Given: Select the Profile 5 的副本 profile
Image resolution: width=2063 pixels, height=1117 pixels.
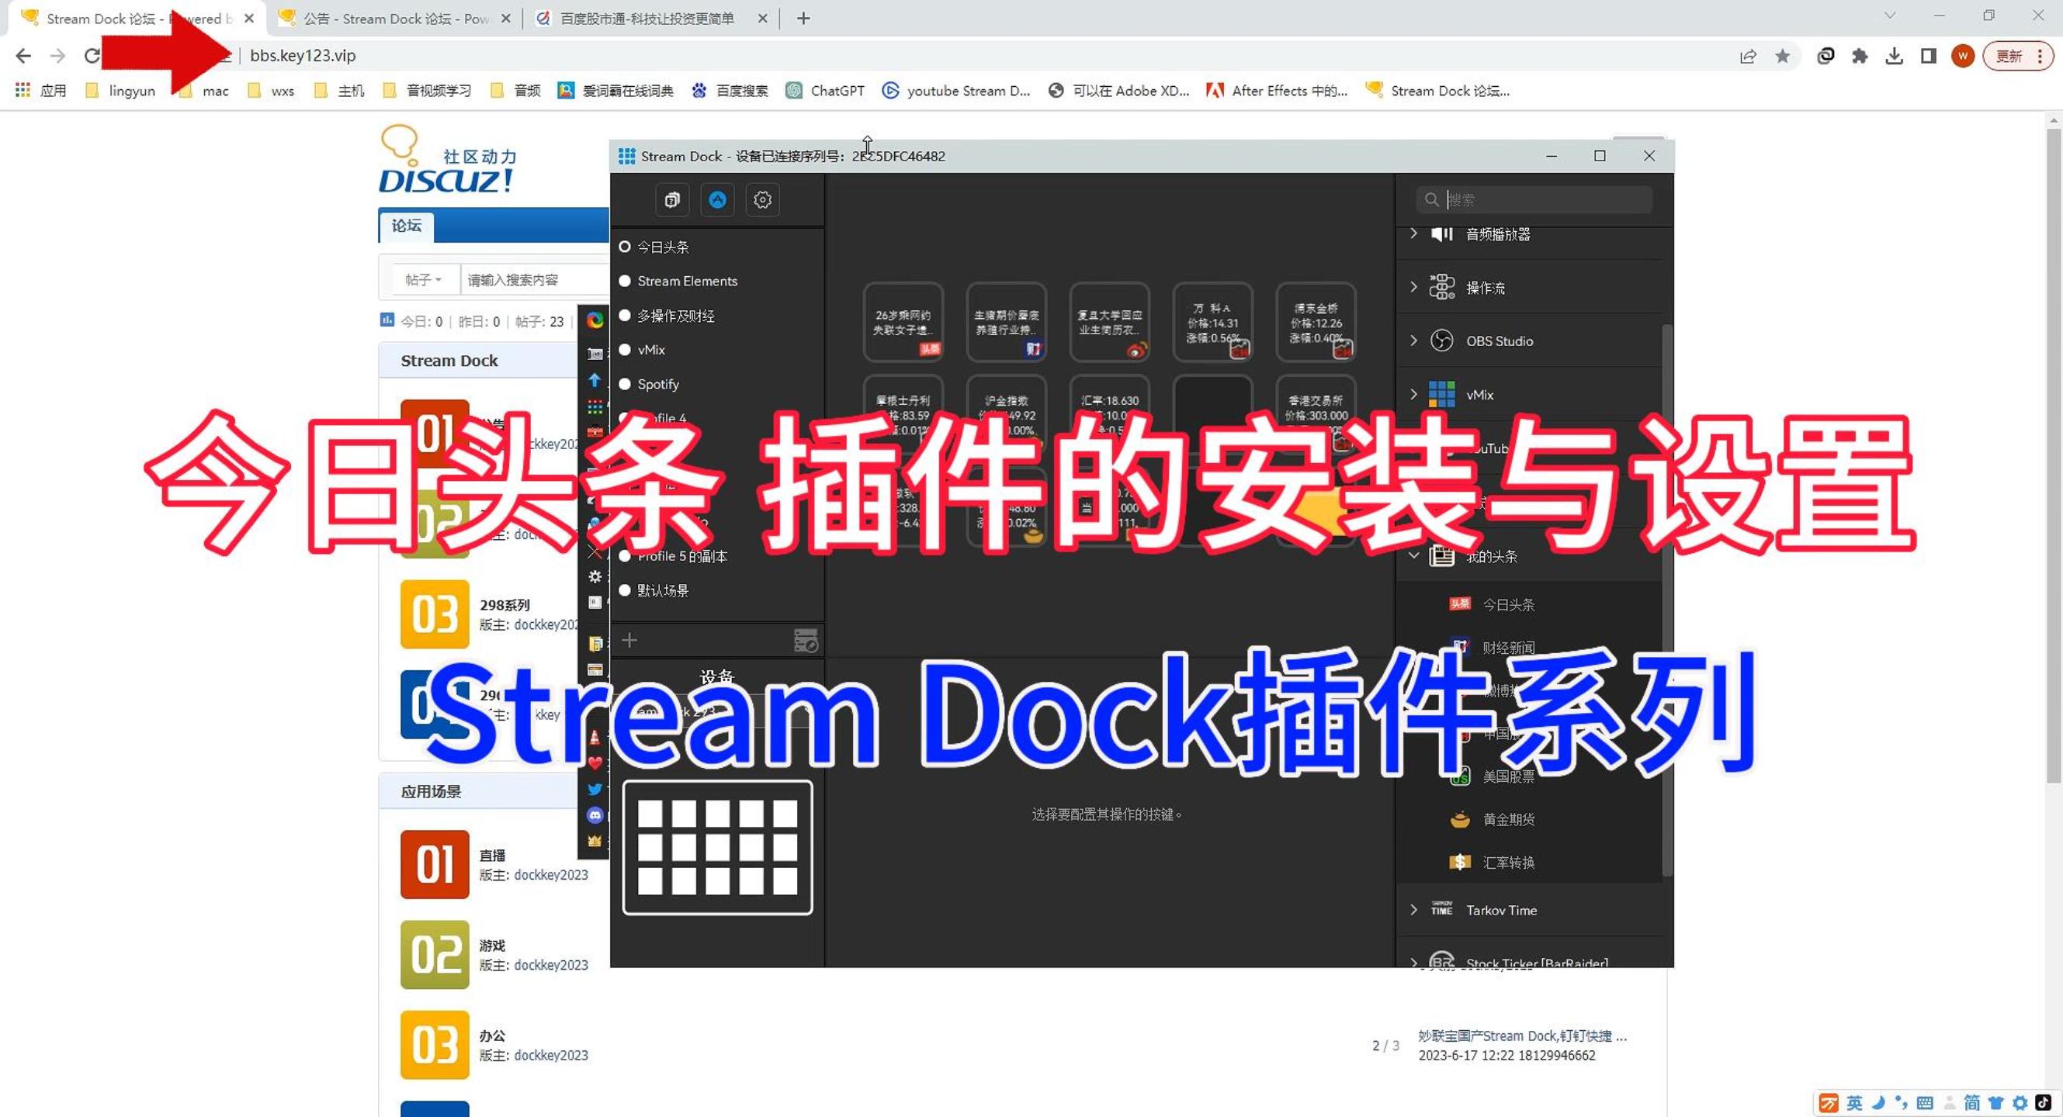Looking at the screenshot, I should click(673, 556).
